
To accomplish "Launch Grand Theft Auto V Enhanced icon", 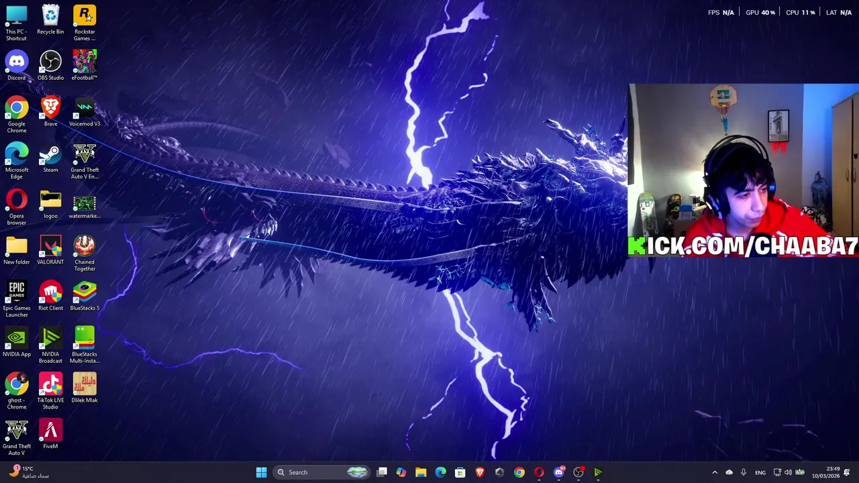I will (85, 162).
